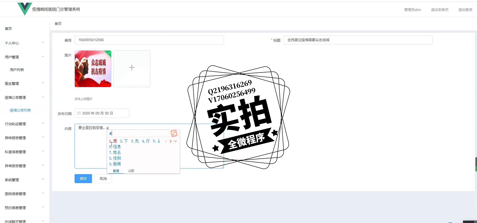Expand 个人中心 sidebar menu
The image size is (477, 223).
click(x=25, y=43)
